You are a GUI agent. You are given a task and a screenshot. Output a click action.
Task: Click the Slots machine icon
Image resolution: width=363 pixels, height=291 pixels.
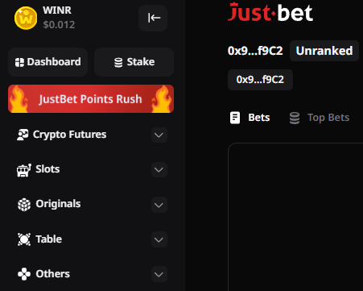pyautogui.click(x=24, y=169)
